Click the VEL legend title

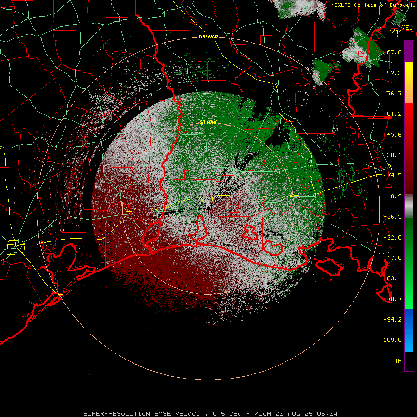pos(407,28)
